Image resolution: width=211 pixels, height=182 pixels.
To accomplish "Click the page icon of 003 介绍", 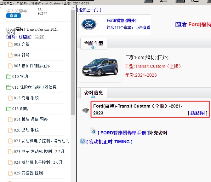I will coord(10,44).
